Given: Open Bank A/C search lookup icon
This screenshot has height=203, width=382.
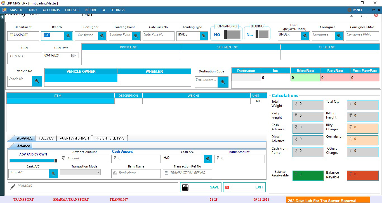Looking at the screenshot, I should coord(53,174).
